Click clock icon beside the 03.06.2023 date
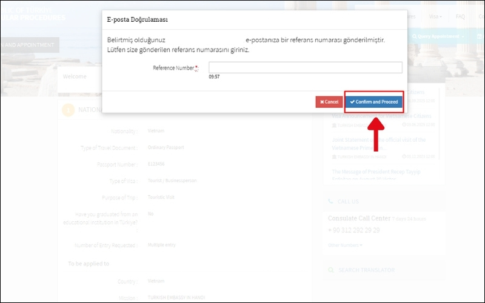485x303 pixels. pyautogui.click(x=404, y=125)
